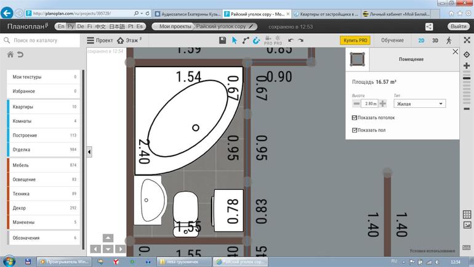Click the redo arrow in the toolbar

(x=300, y=40)
